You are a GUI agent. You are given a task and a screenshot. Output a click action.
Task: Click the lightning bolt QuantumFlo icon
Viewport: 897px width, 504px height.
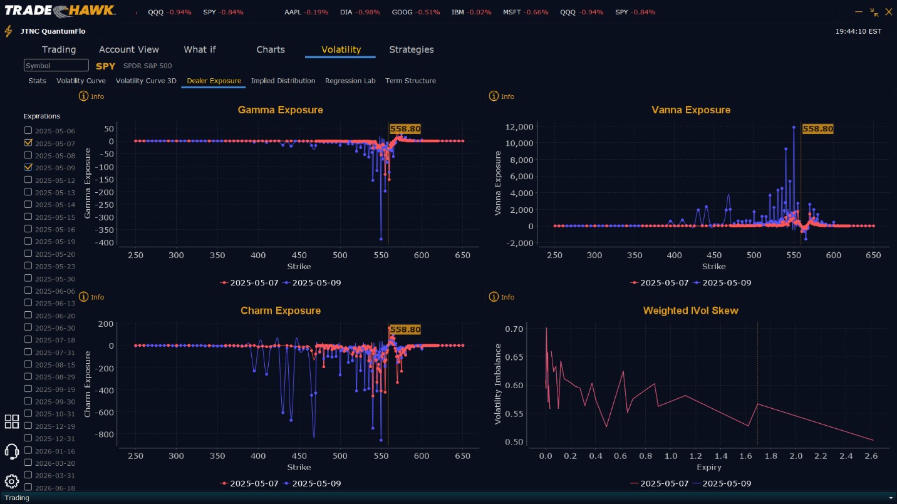tap(8, 31)
